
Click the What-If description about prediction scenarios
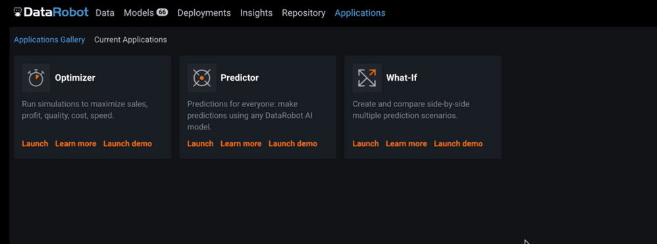411,110
